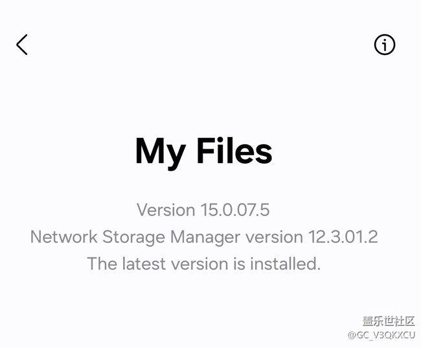The image size is (421, 348).
Task: Open the app info icon
Action: (x=385, y=45)
